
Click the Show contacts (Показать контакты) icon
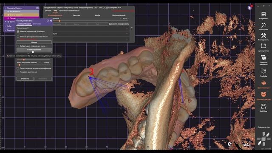coord(263,57)
